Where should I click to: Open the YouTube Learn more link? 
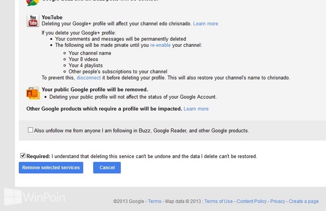[206, 23]
